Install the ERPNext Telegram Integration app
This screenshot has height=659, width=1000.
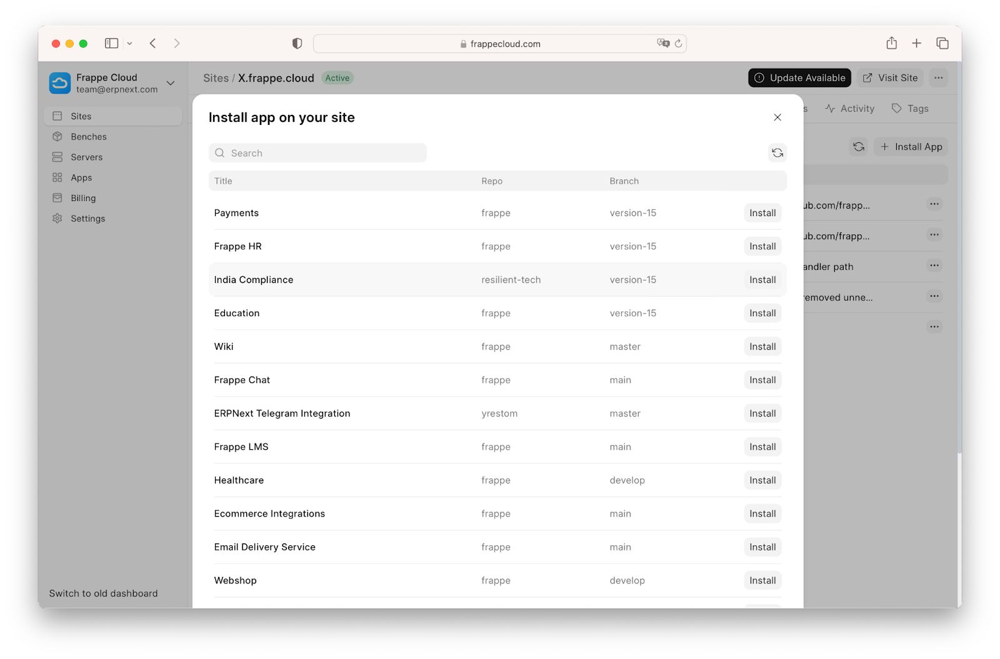click(762, 414)
